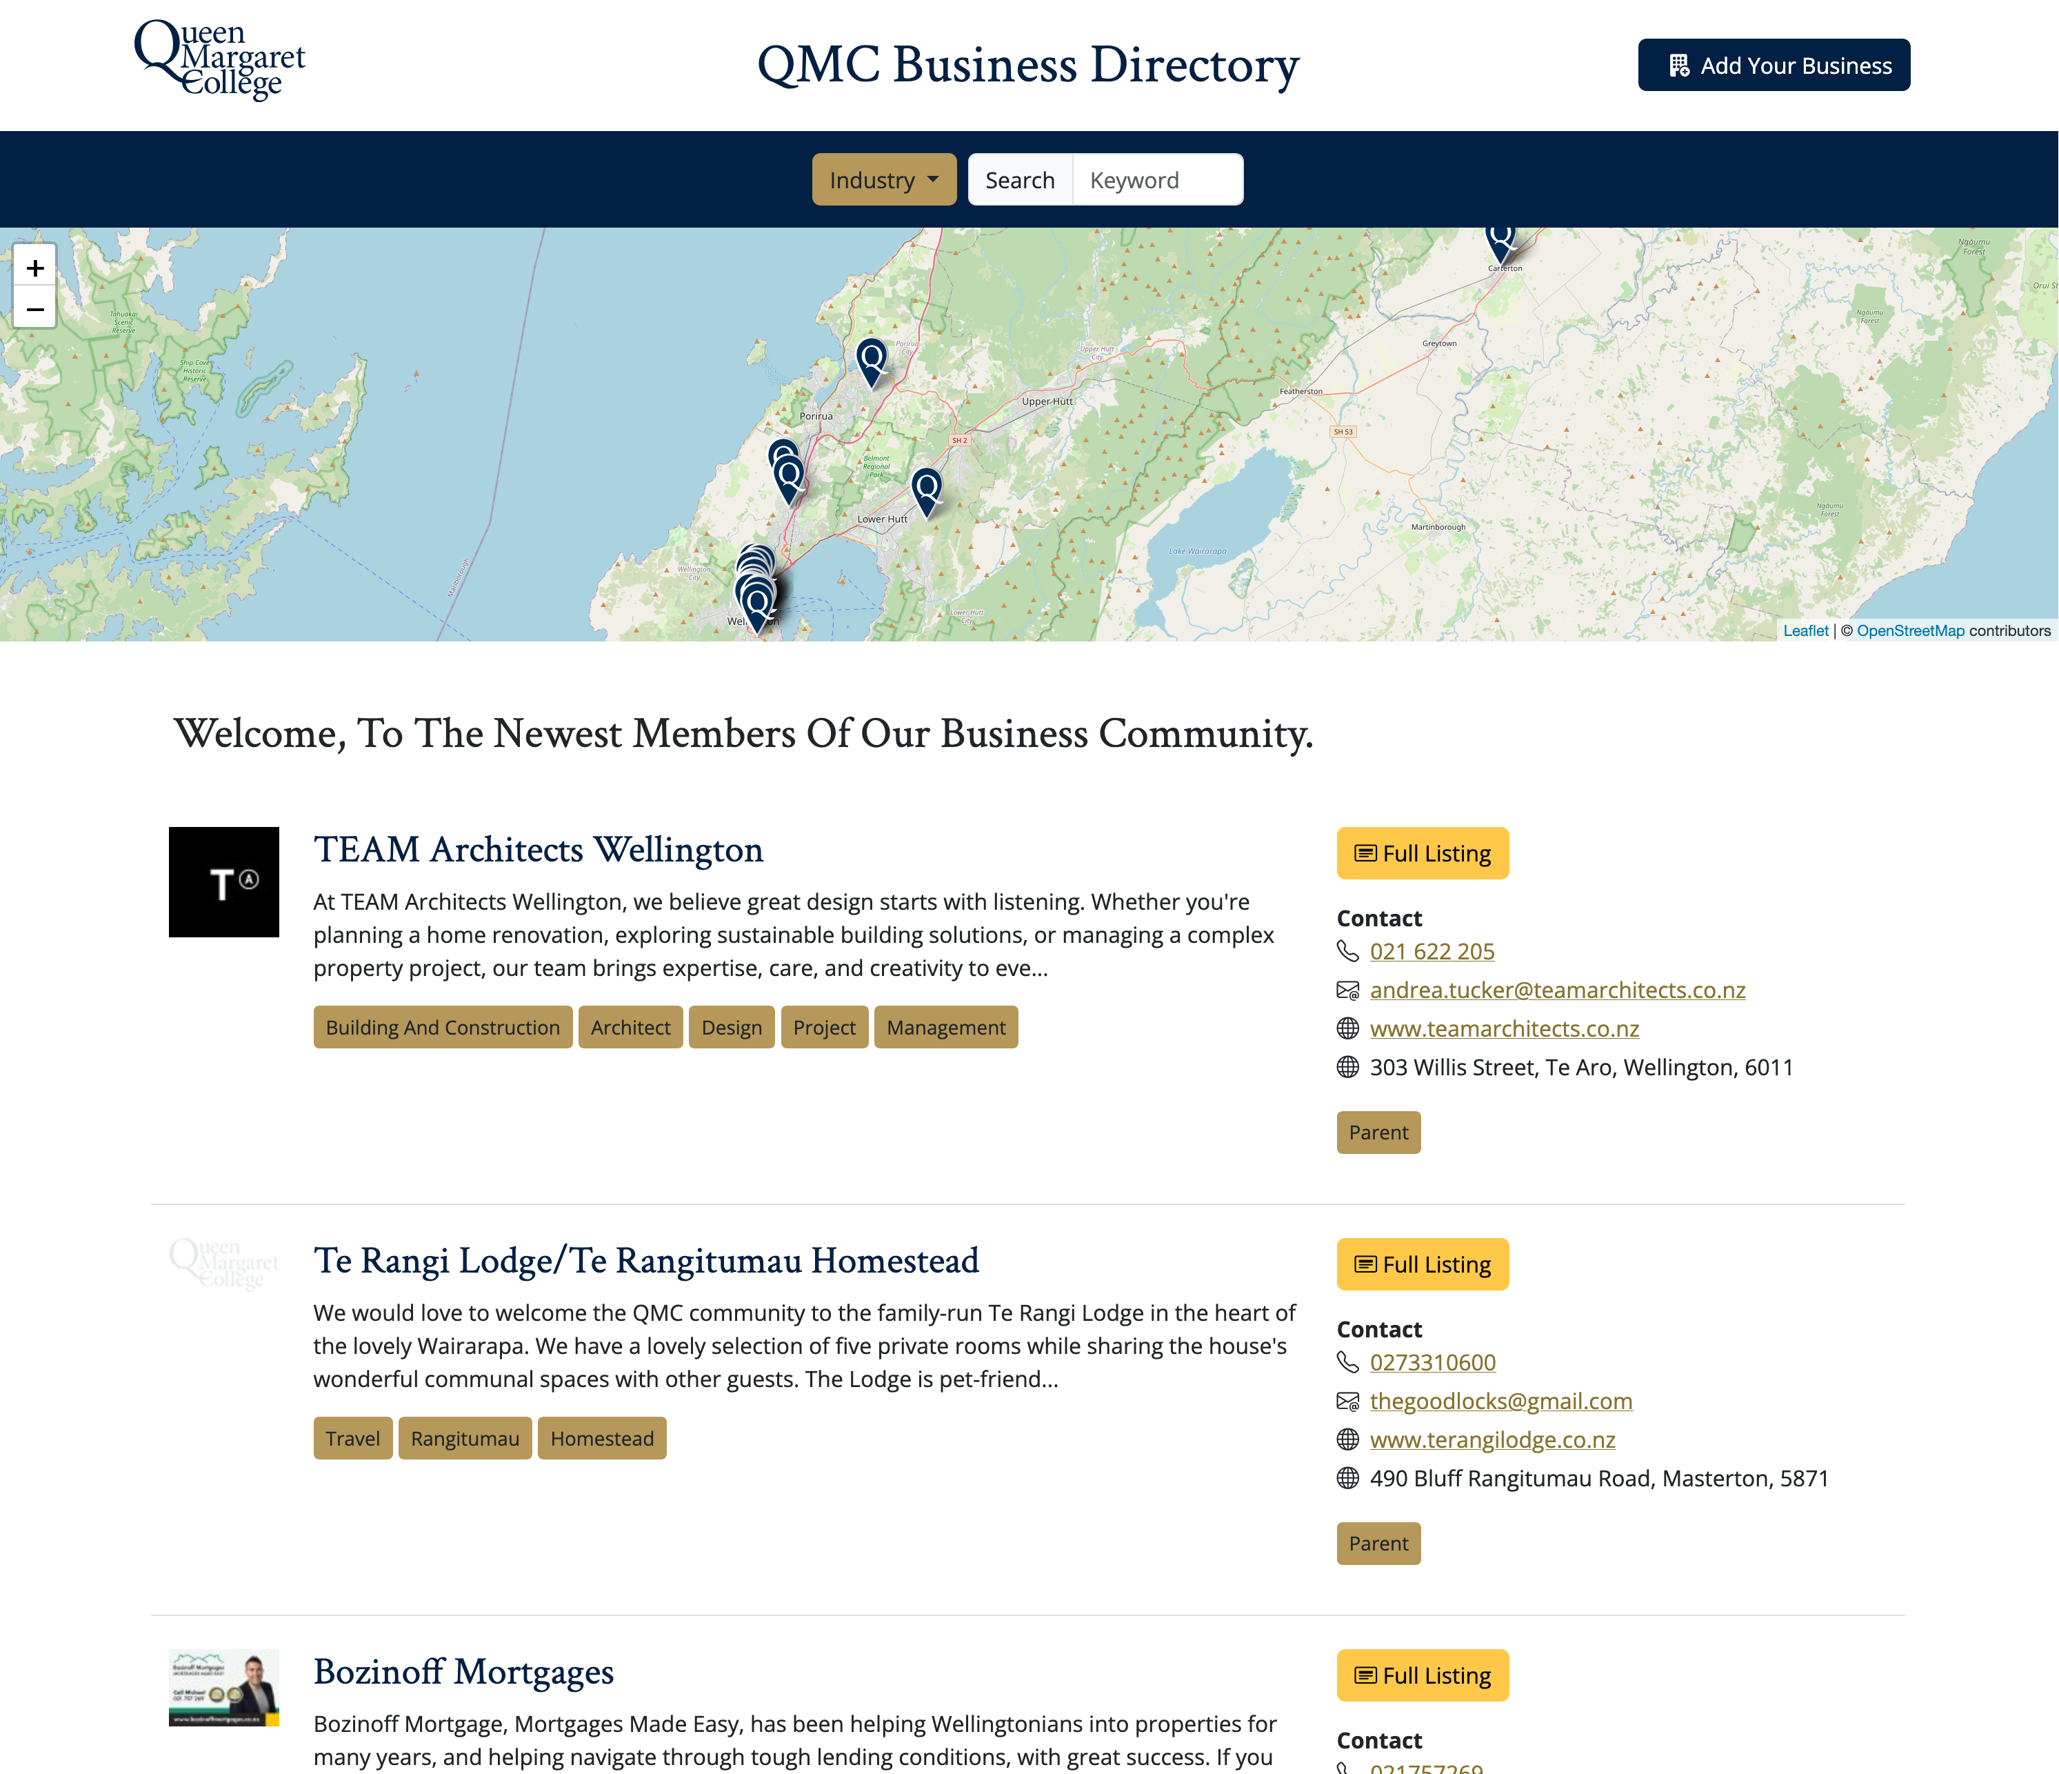Click the Add Your Business button
2059x1774 pixels.
tap(1774, 65)
